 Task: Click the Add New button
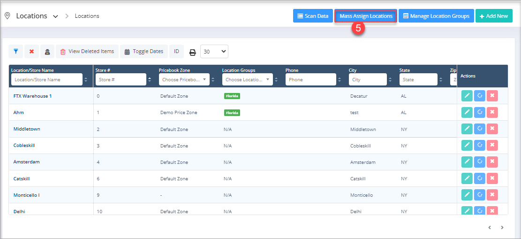[x=494, y=16]
